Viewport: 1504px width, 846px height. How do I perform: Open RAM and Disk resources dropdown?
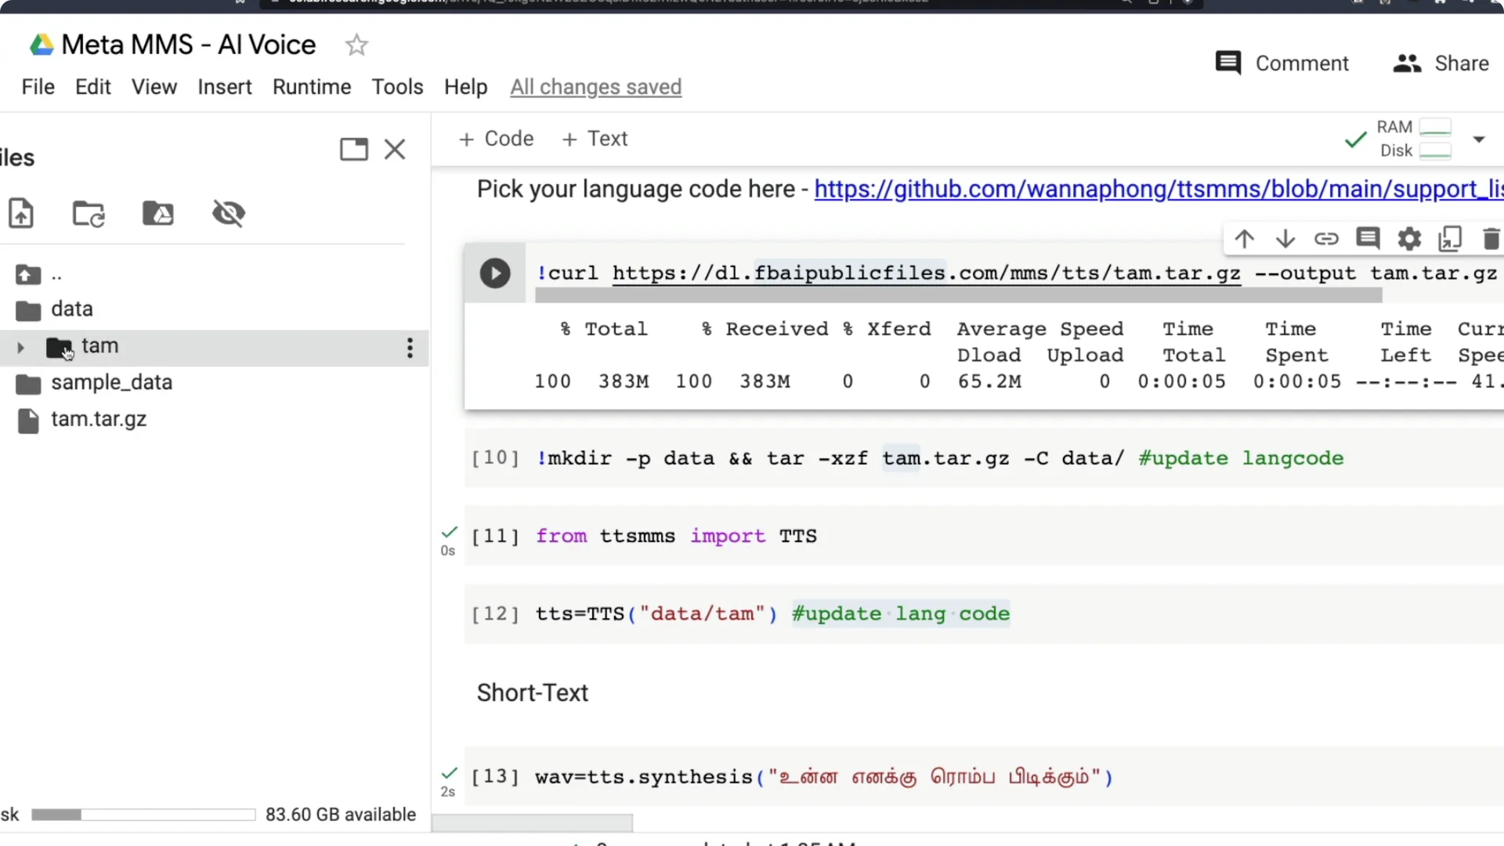coord(1480,139)
